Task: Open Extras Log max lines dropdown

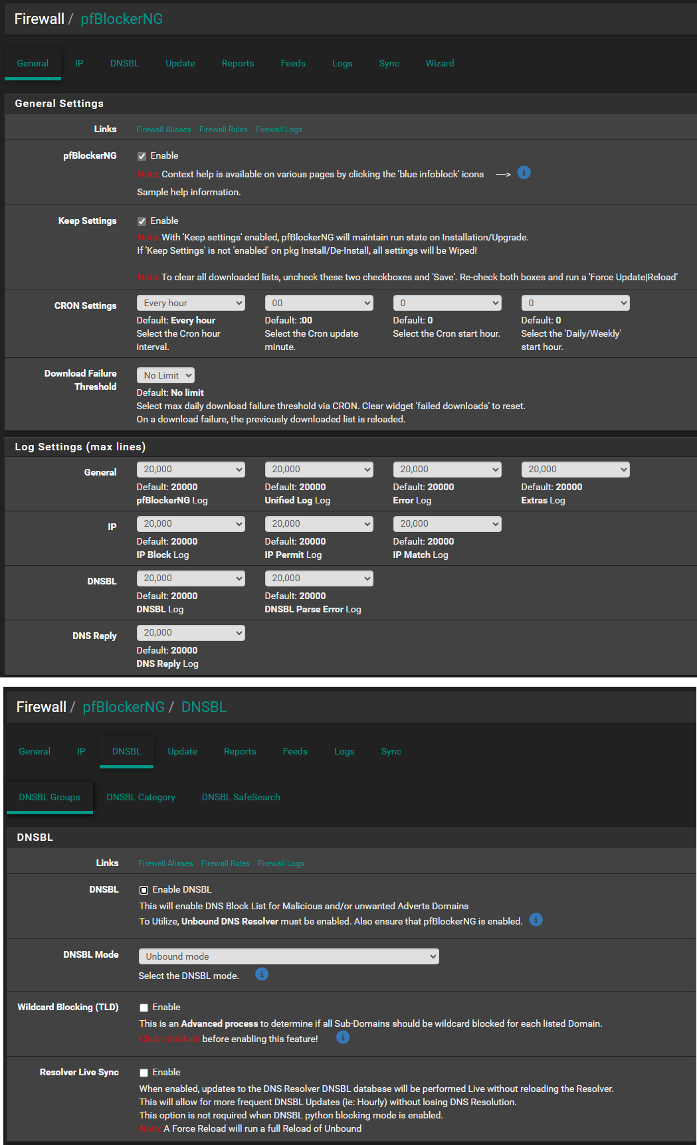Action: 575,470
